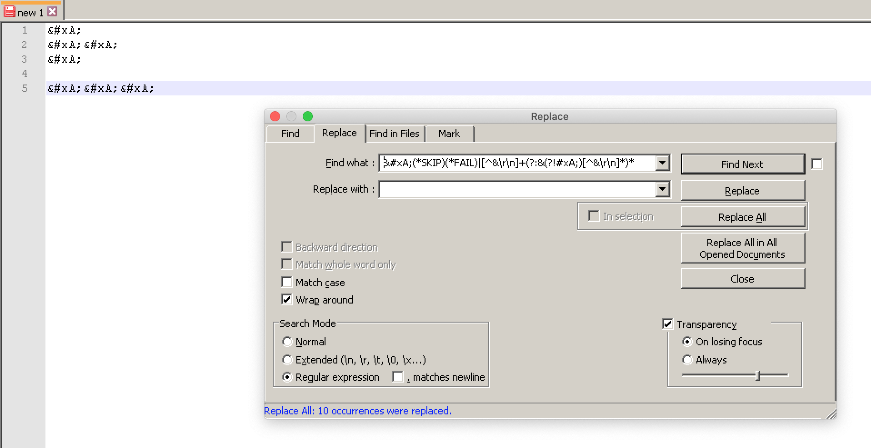The width and height of the screenshot is (871, 448).
Task: Click the text on editor line 5
Action: tap(101, 89)
